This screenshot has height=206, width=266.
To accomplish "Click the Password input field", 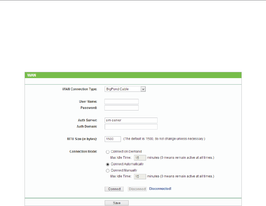I will tap(122, 108).
